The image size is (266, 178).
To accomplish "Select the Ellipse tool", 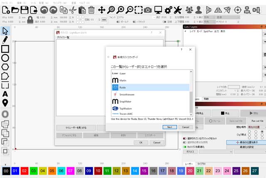I will click(5, 58).
